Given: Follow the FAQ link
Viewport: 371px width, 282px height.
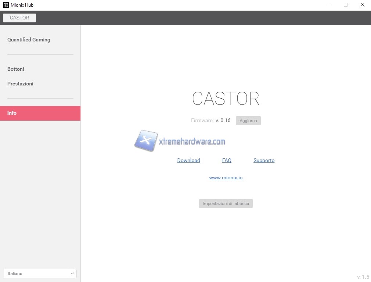Looking at the screenshot, I should pos(227,160).
